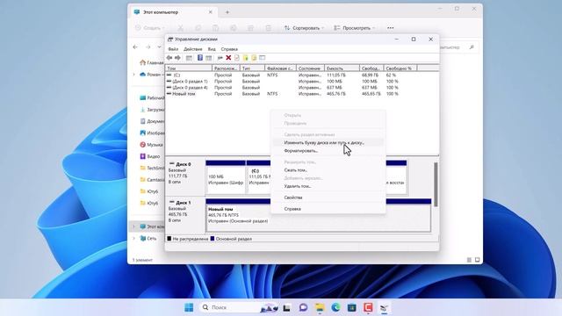Sort by the Тип column header

point(252,68)
